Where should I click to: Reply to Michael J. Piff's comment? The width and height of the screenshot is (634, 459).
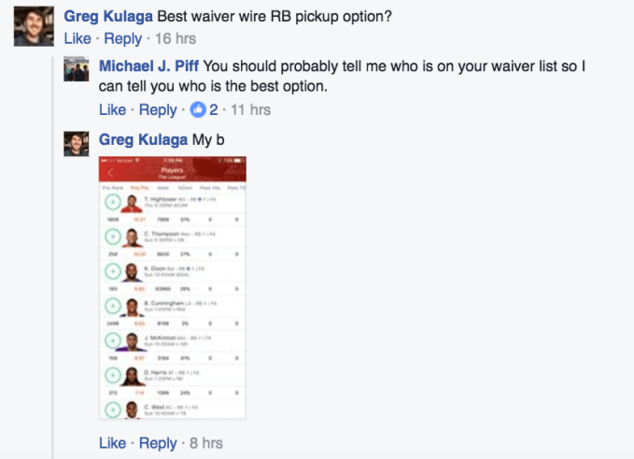[x=158, y=110]
